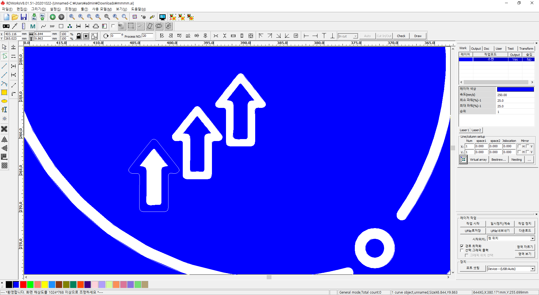Open the Preview monitor icon
Image resolution: width=539 pixels, height=295 pixels.
pyautogui.click(x=162, y=17)
